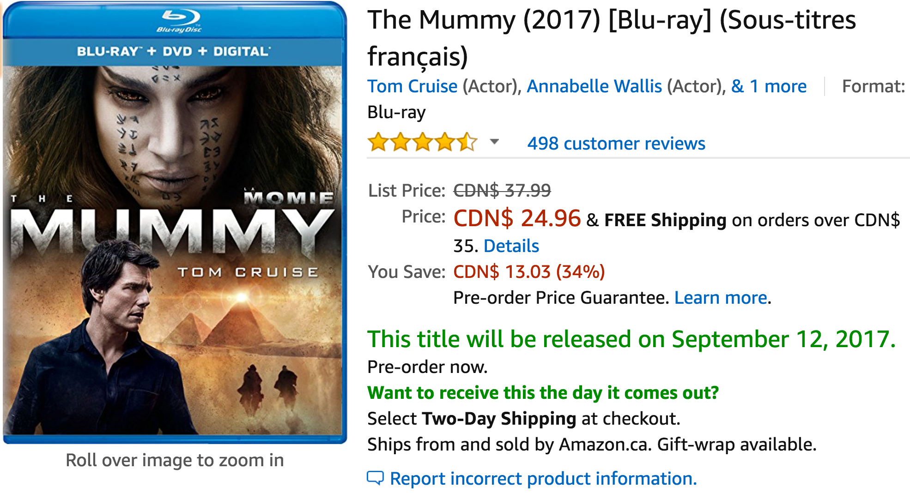This screenshot has width=910, height=493.
Task: Open the 498 customer reviews link
Action: [x=616, y=144]
